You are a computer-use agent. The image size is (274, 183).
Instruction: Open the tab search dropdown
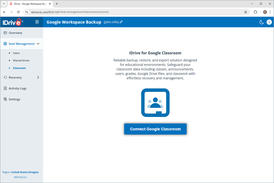tap(4, 4)
